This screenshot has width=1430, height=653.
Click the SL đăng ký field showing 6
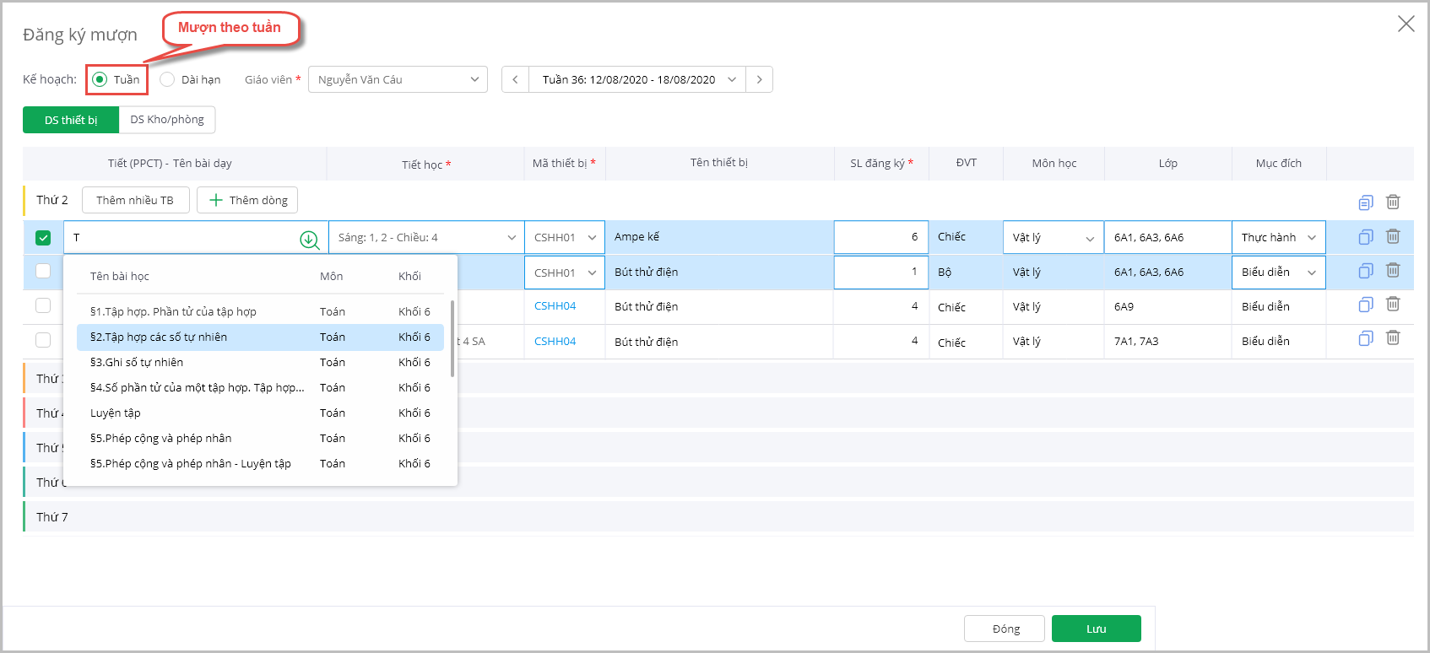click(x=880, y=238)
